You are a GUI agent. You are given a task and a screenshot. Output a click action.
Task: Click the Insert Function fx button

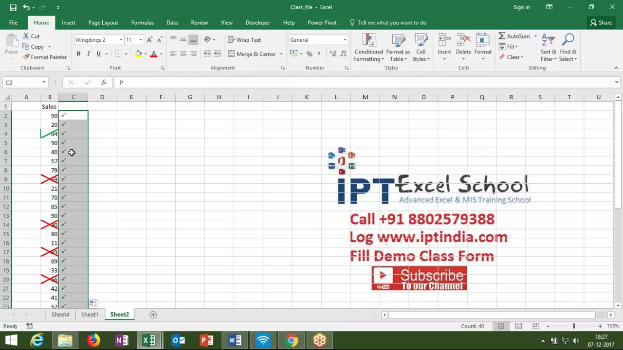(104, 83)
